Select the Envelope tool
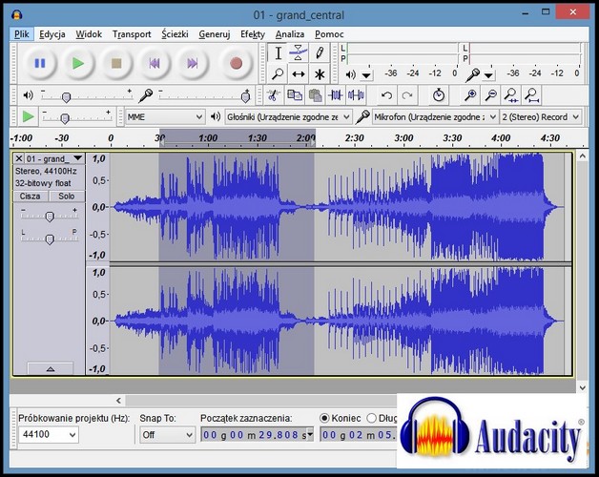The height and width of the screenshot is (477, 599). click(x=299, y=53)
